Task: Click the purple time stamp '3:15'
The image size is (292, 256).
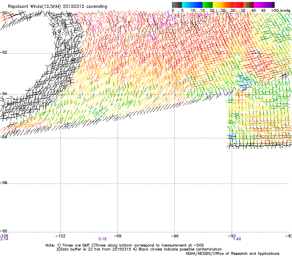Action: pos(103,239)
